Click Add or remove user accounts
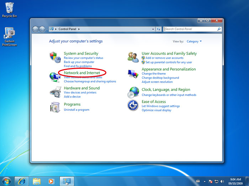The width and height of the screenshot is (249, 186). (164, 58)
